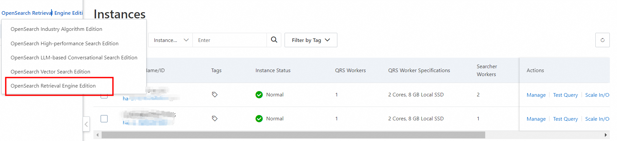Click the tag icon in first instance row
The image size is (617, 141).
(215, 94)
